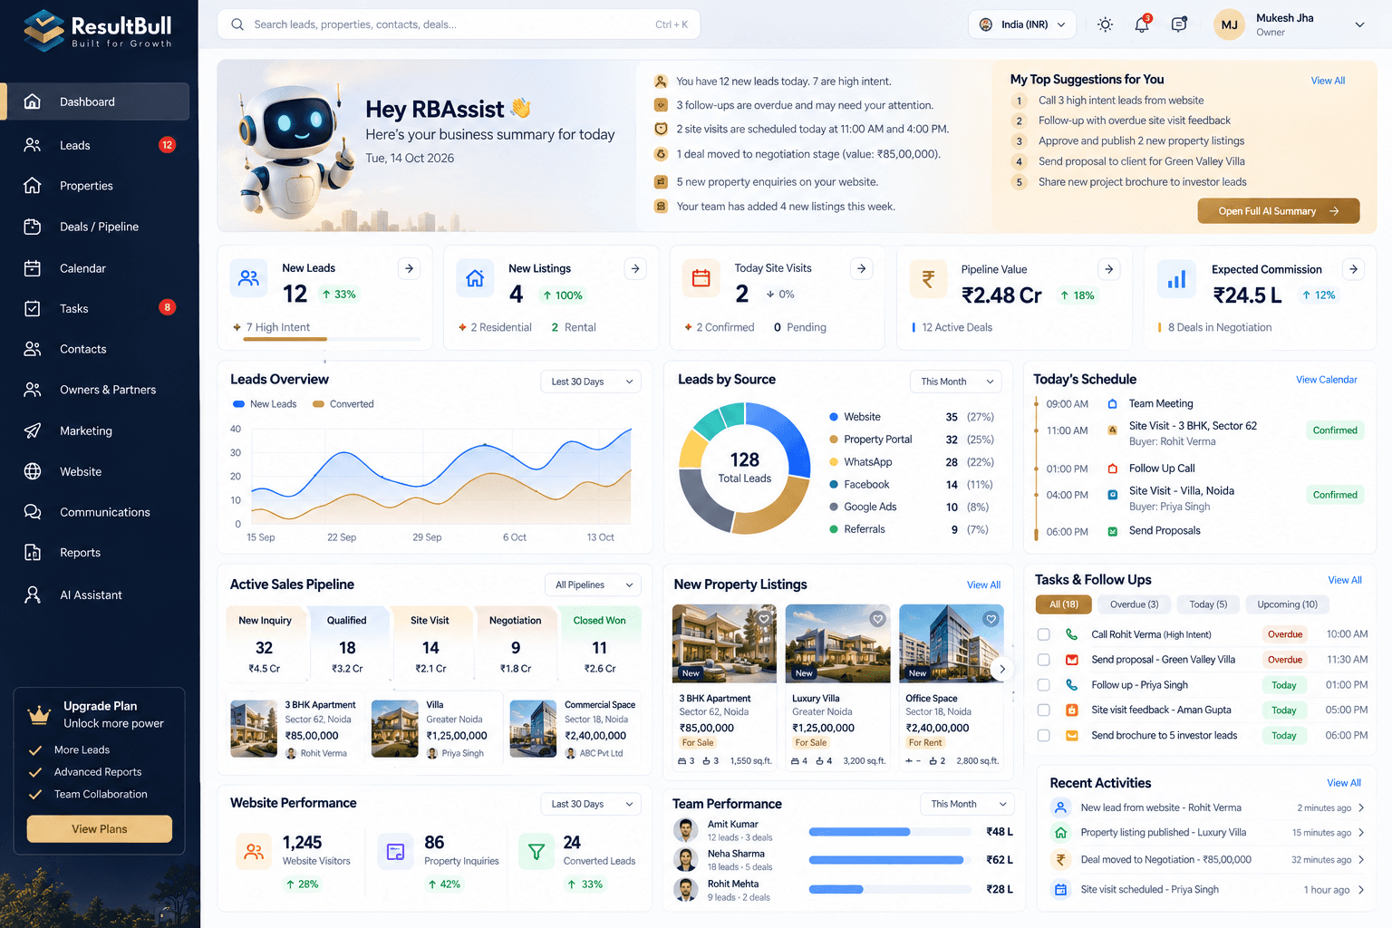1392x928 pixels.
Task: Open Leads by Source This Month dropdown
Action: [956, 382]
